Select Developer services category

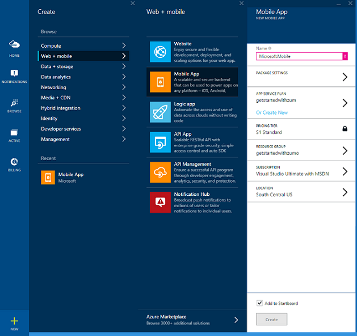(83, 129)
